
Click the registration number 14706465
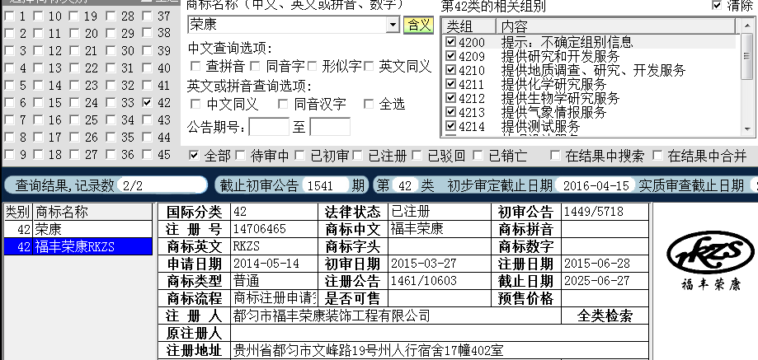260,229
